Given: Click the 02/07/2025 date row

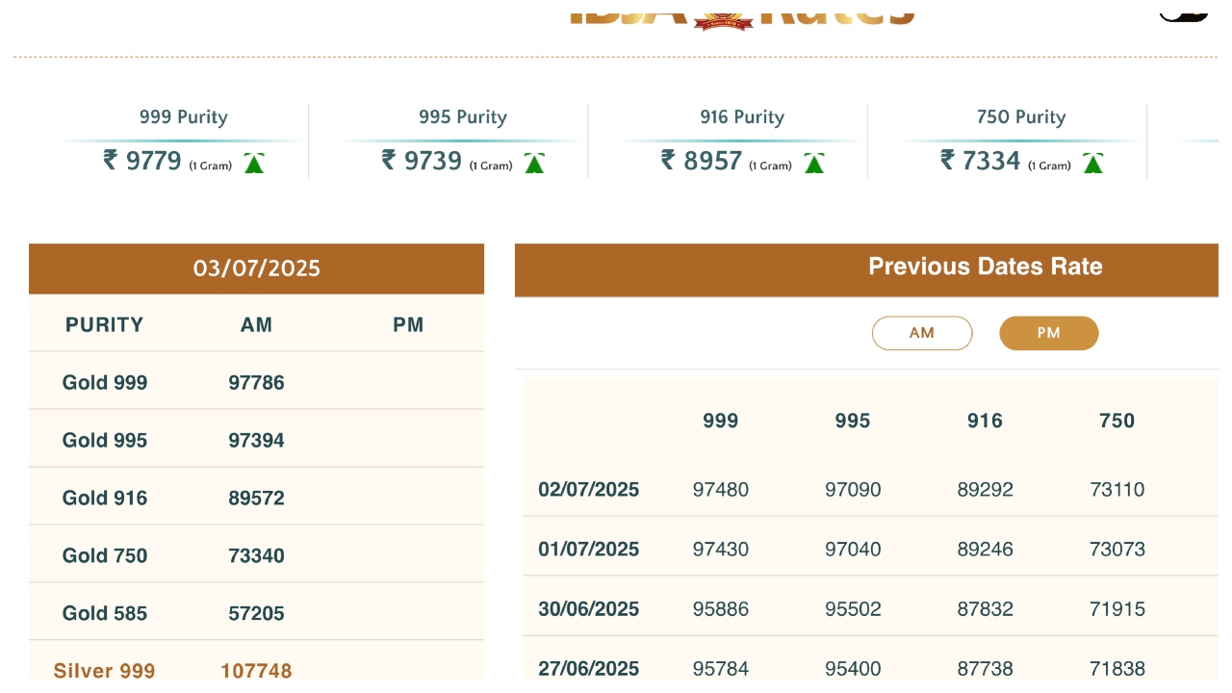Looking at the screenshot, I should point(588,489).
